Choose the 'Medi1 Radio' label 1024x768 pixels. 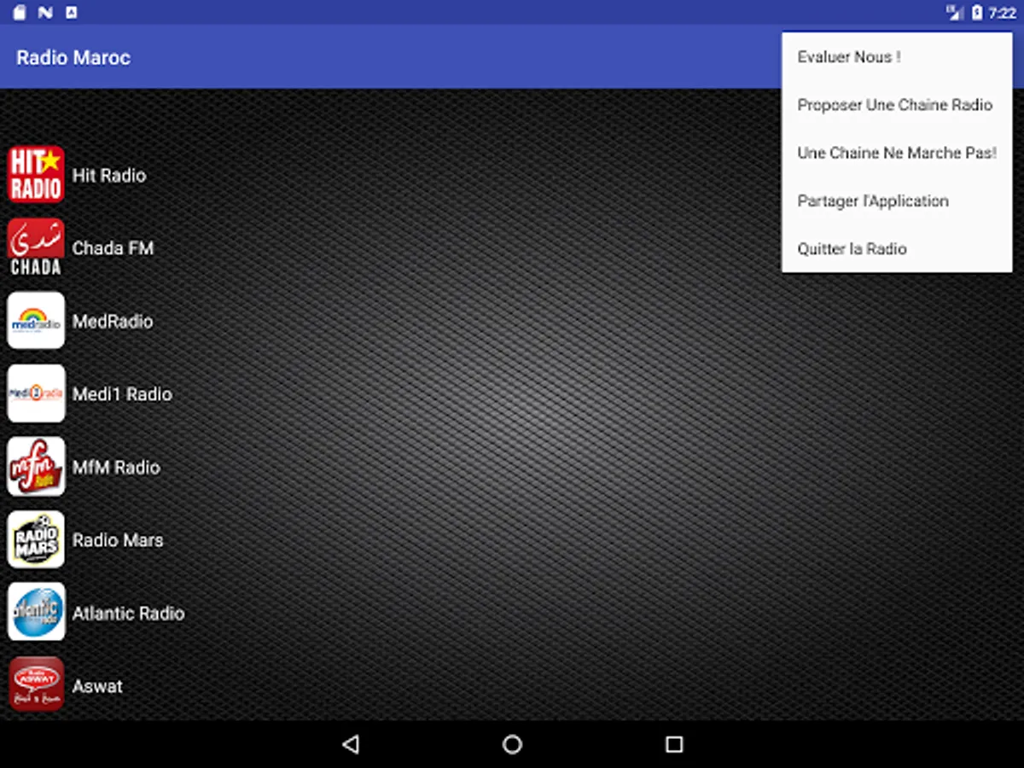tap(122, 394)
